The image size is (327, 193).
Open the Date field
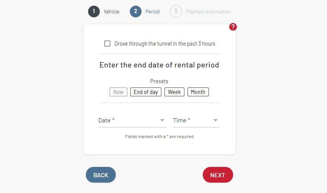(132, 120)
